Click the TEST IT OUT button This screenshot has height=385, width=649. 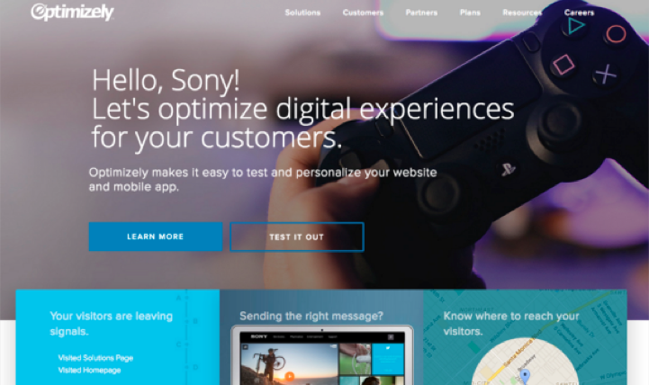297,237
